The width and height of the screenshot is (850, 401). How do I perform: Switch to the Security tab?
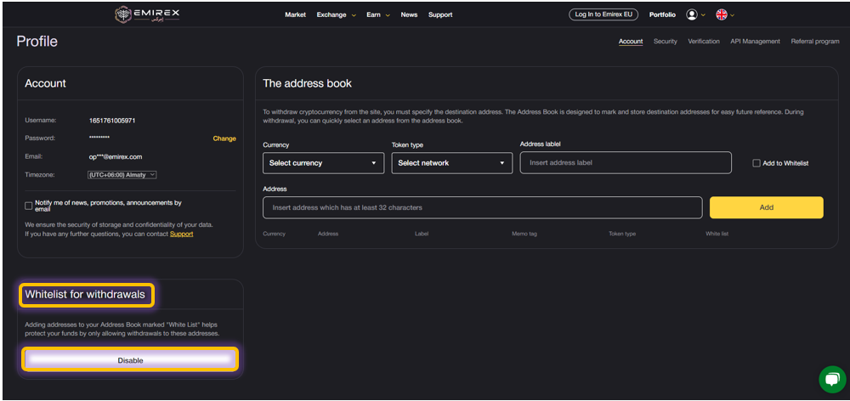pyautogui.click(x=666, y=41)
